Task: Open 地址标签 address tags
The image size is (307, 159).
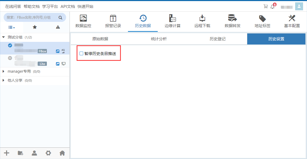Action: [x=262, y=18]
